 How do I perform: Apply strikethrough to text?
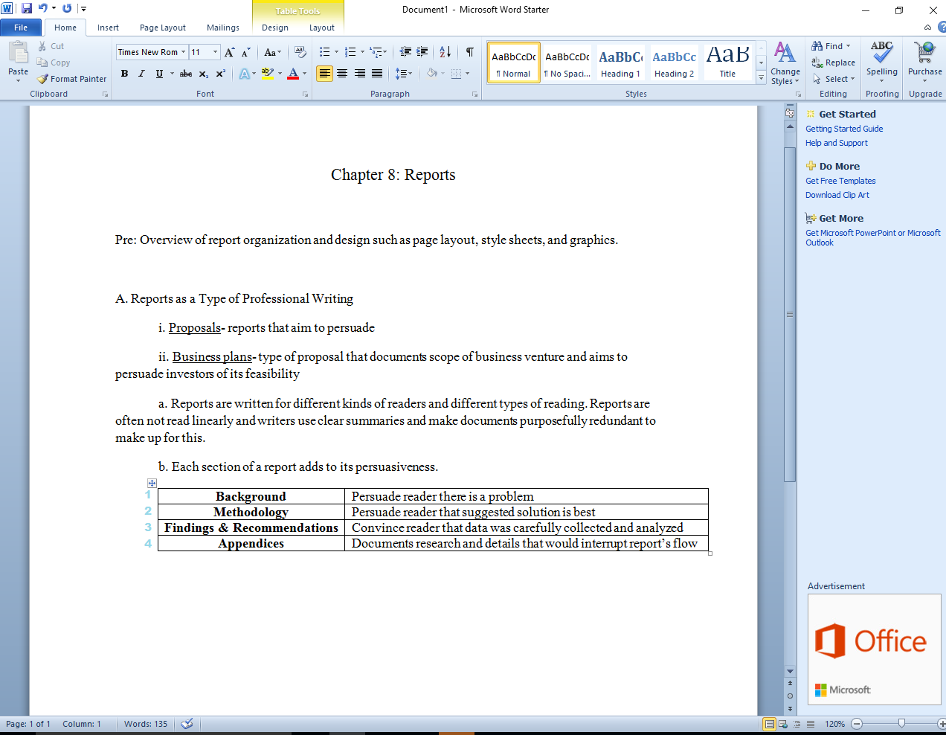coord(184,73)
